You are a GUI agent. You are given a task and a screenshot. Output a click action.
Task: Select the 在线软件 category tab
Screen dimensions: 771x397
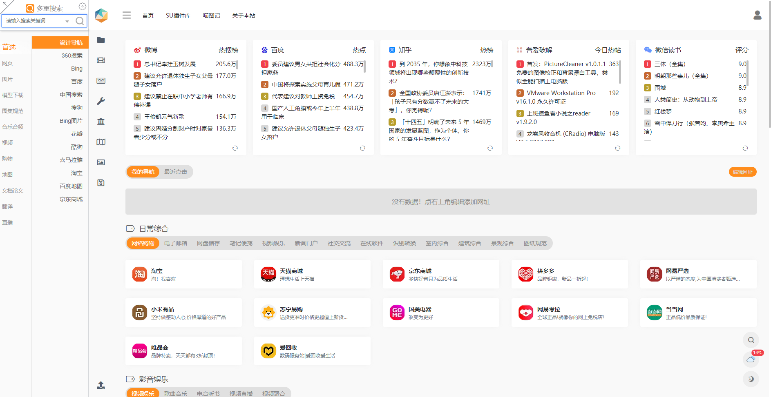372,243
